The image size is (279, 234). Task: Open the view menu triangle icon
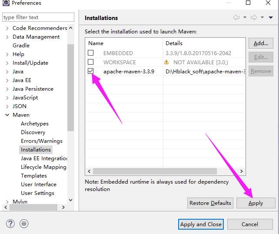point(271,17)
